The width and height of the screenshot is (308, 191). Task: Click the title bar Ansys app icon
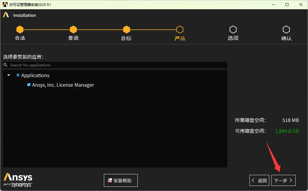5,4
